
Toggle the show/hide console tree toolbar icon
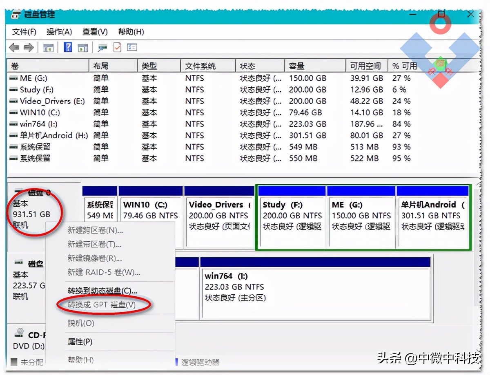coord(48,47)
